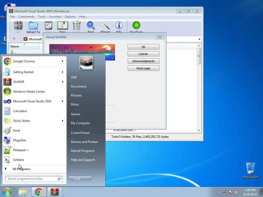Image resolution: width=263 pixels, height=197 pixels.
Task: Open the Favorites menu
Action: coord(55,17)
